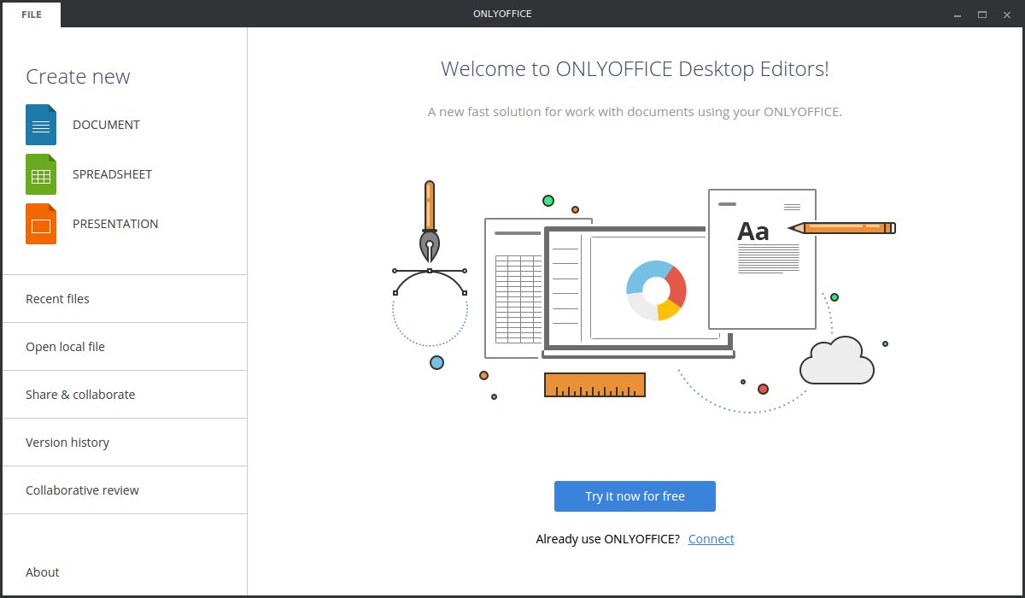Select Open local file
The image size is (1025, 598).
click(125, 347)
